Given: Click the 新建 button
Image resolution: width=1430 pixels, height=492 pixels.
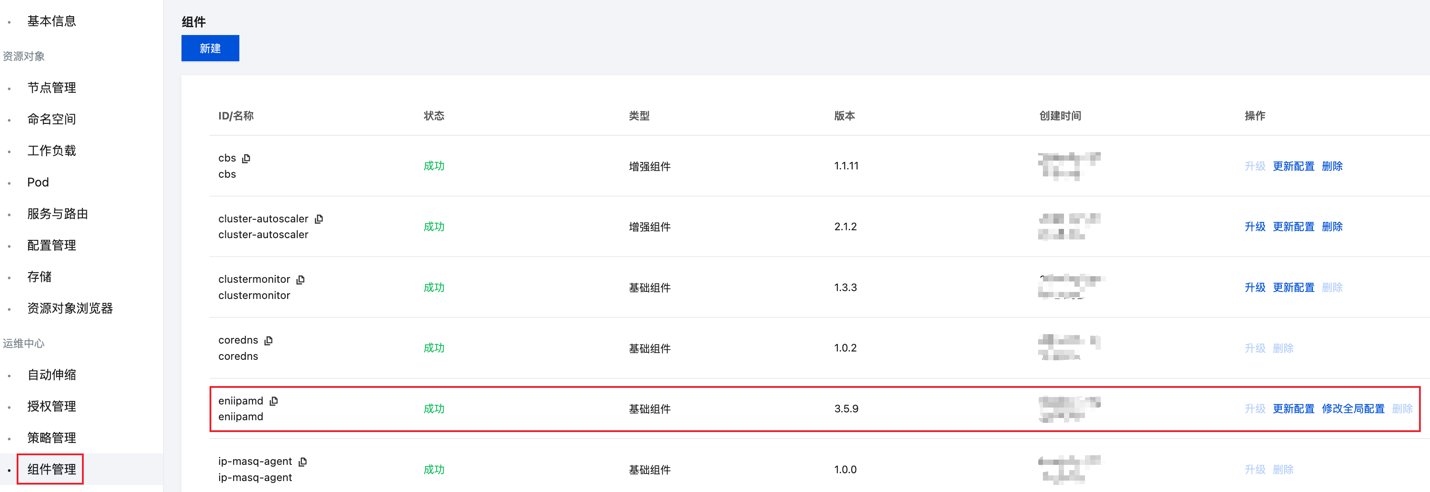Looking at the screenshot, I should pos(210,48).
